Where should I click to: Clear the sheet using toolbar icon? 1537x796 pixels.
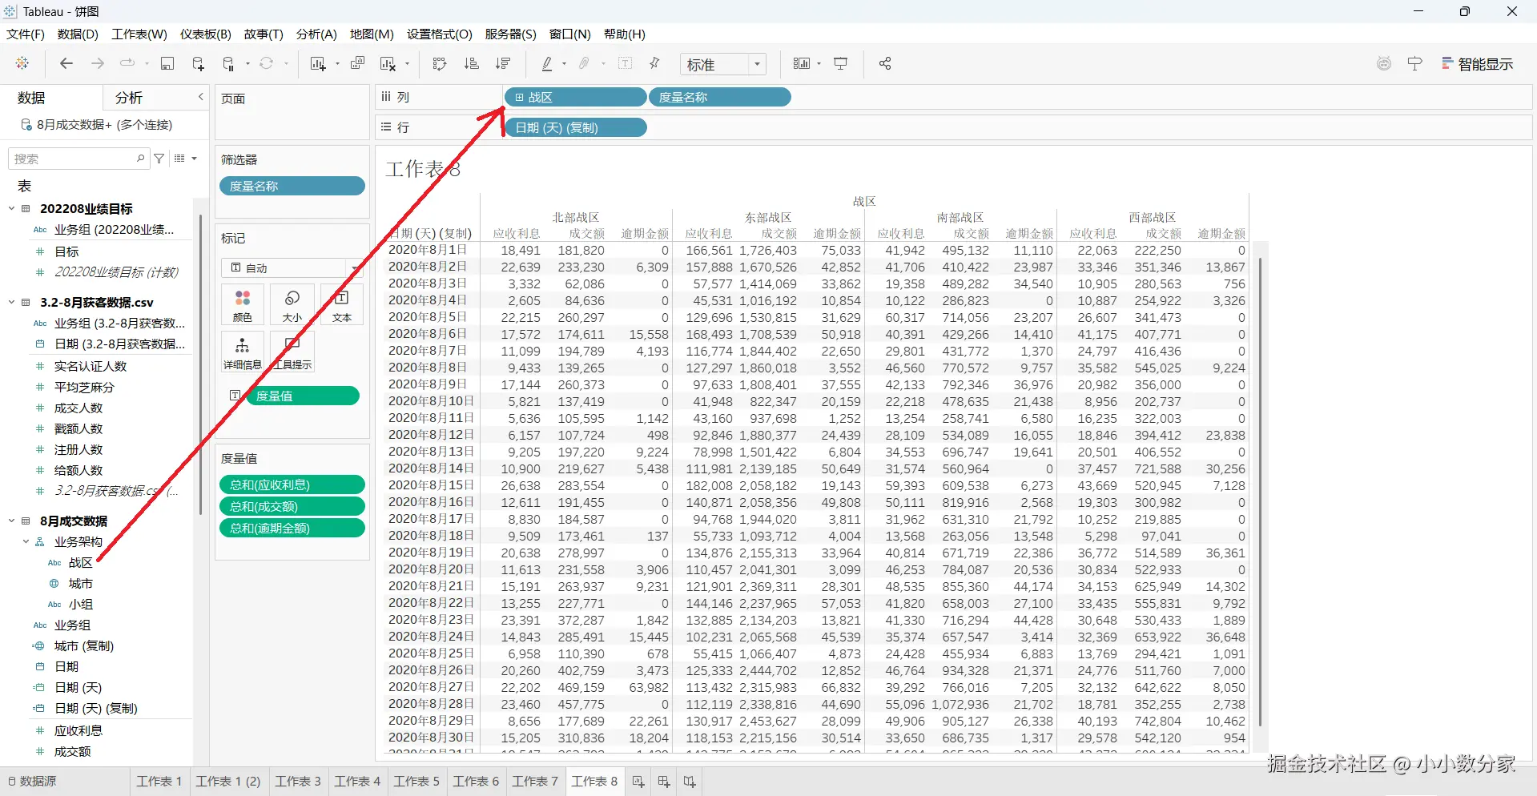(x=388, y=63)
